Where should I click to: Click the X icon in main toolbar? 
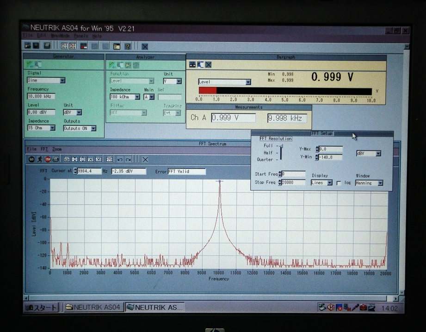[145, 46]
